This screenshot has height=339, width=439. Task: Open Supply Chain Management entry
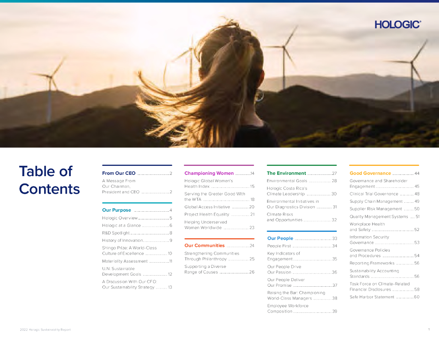click(385, 201)
